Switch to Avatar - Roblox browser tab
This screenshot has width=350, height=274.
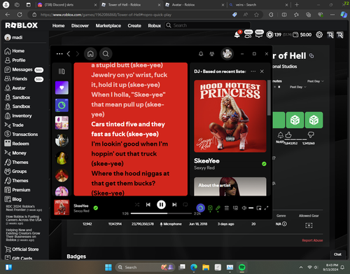(x=195, y=5)
